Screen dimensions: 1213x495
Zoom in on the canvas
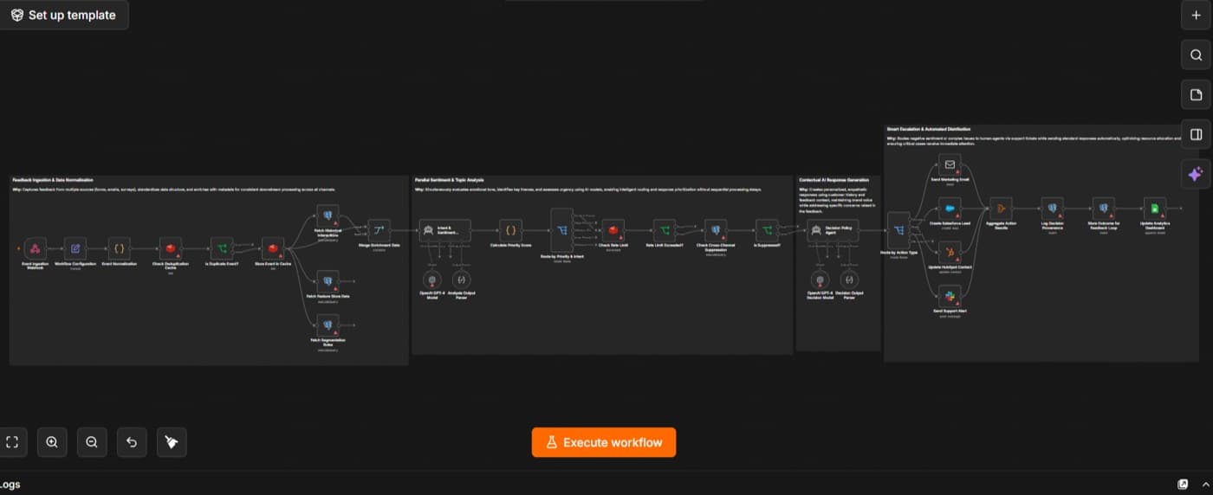[52, 442]
